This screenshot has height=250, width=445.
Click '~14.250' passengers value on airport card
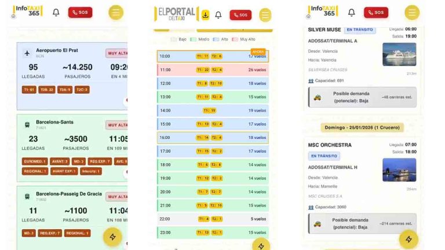click(x=78, y=67)
